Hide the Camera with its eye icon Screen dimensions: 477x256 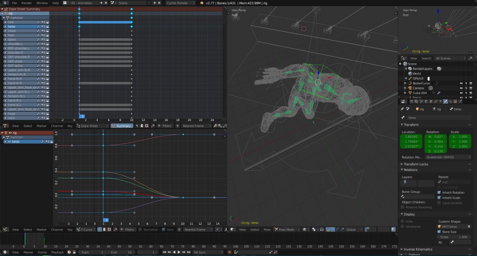click(x=461, y=88)
